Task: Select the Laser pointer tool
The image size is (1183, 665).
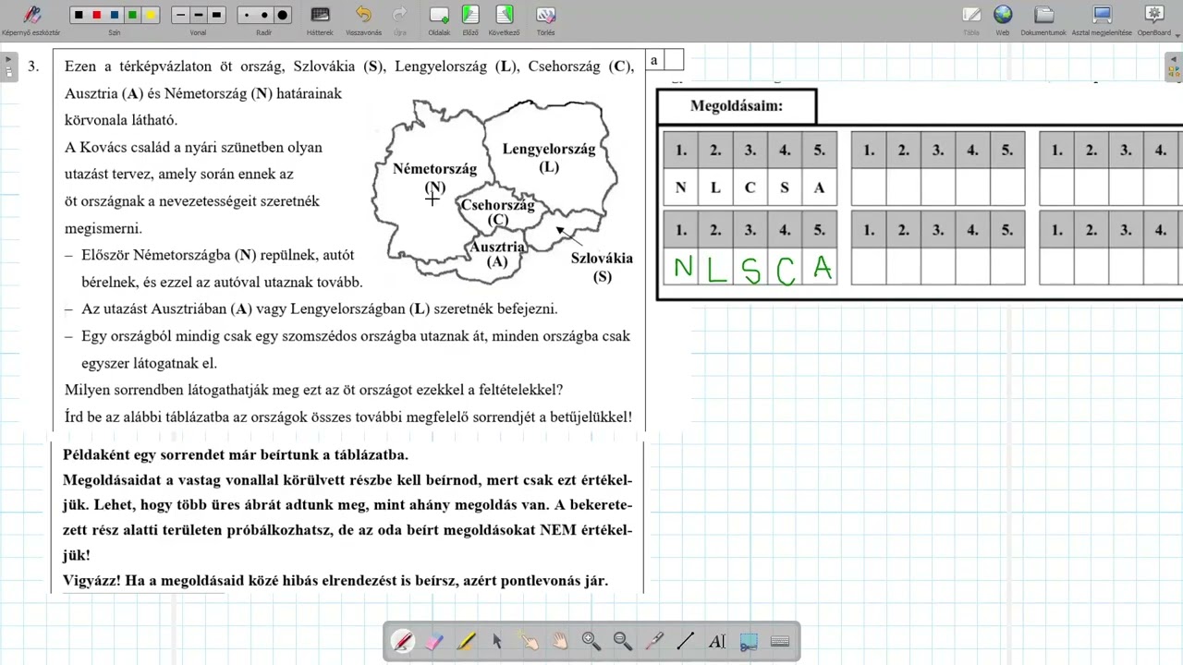Action: (654, 641)
